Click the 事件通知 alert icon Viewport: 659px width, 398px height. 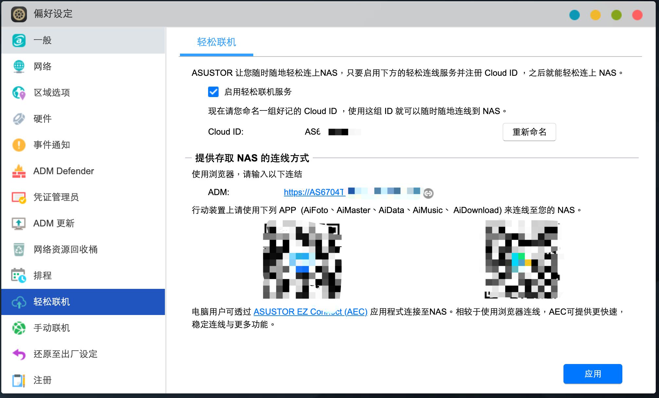[19, 145]
